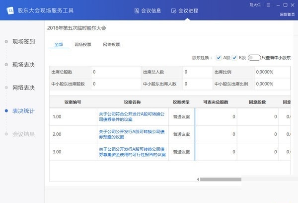Open proposal 关于公司公开发行A股可转换公司债券预案的议案

[132, 134]
